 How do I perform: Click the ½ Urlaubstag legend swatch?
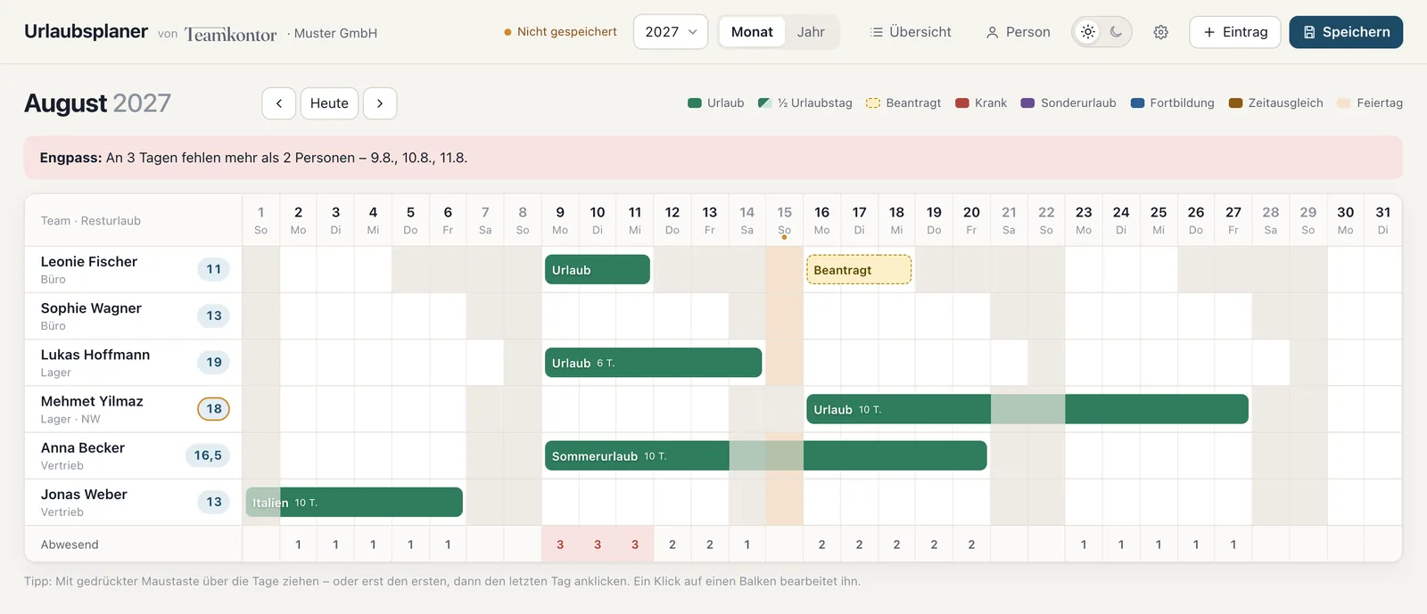pos(764,103)
